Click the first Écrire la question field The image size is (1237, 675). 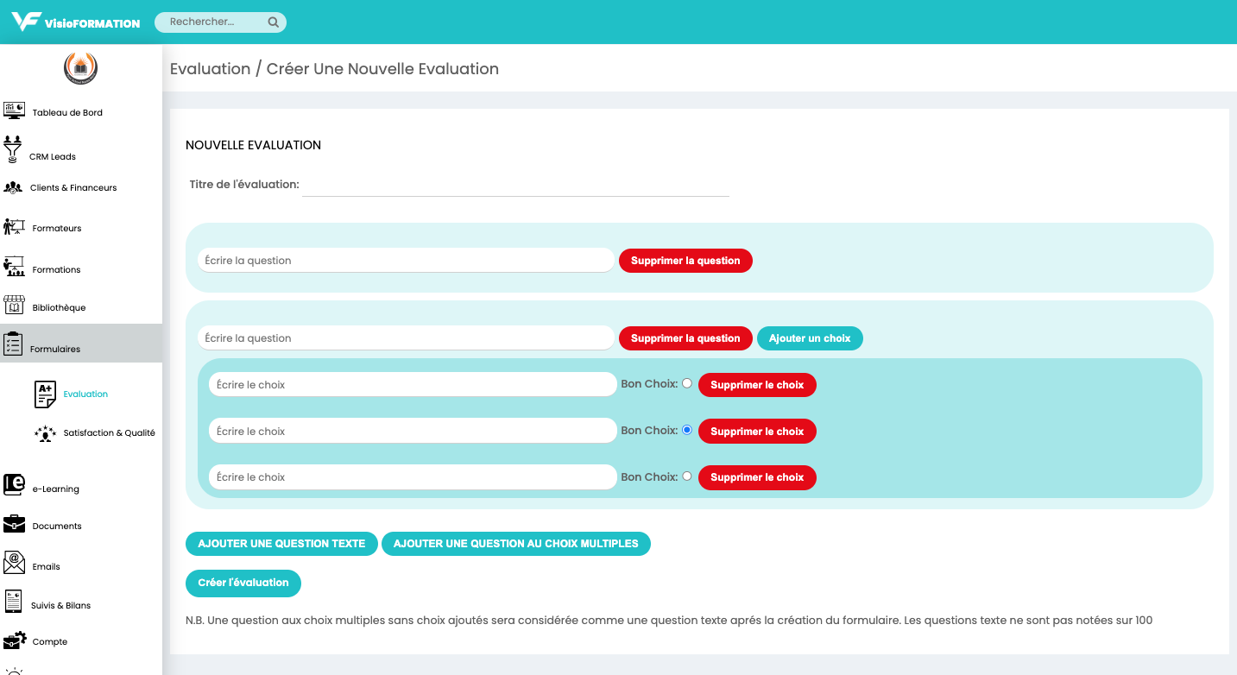(406, 261)
